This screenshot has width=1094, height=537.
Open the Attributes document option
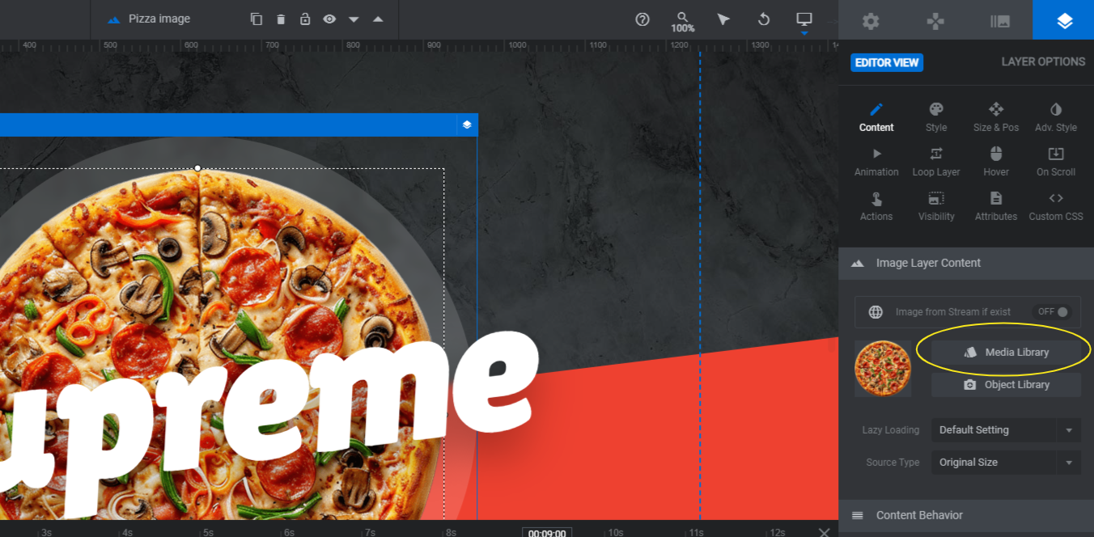pos(996,206)
